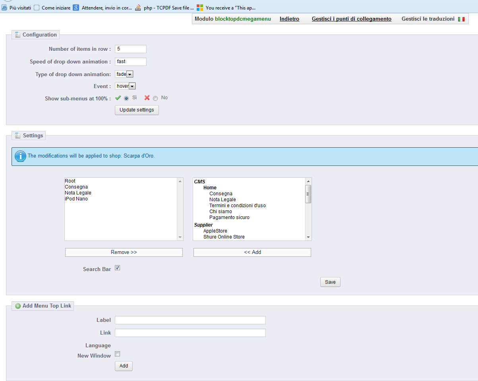
Task: Click the down arrow of left list scrollbar
Action: coord(180,237)
